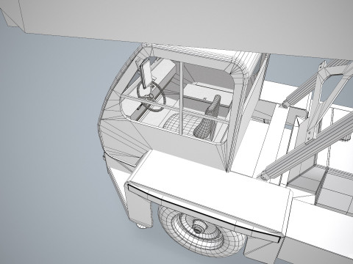This screenshot has width=353, height=264.
Task: Select the wheel hub at the tire center
Action: (199, 227)
